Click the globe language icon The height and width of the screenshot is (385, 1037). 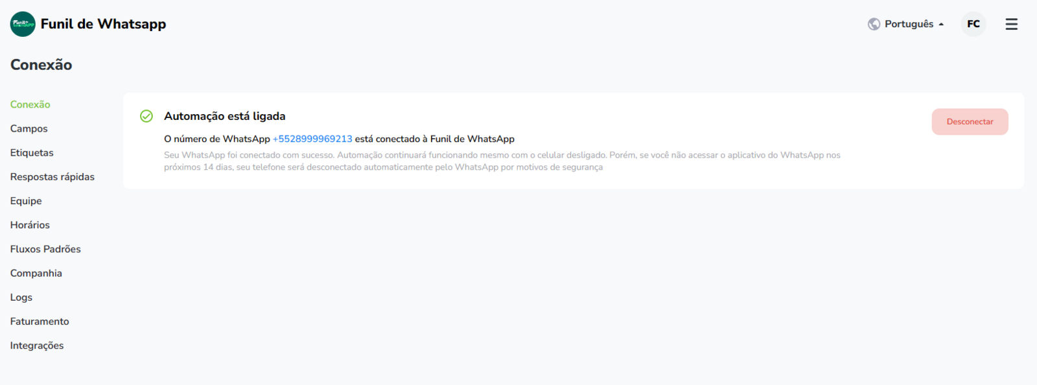pos(874,24)
